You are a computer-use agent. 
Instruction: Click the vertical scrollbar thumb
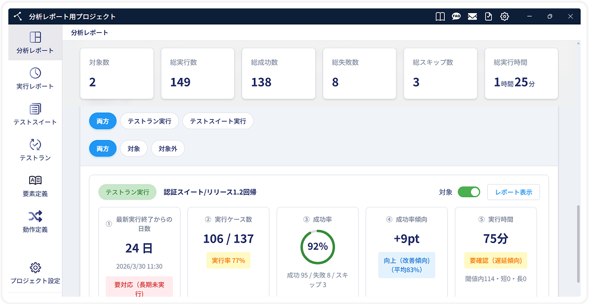point(578,244)
